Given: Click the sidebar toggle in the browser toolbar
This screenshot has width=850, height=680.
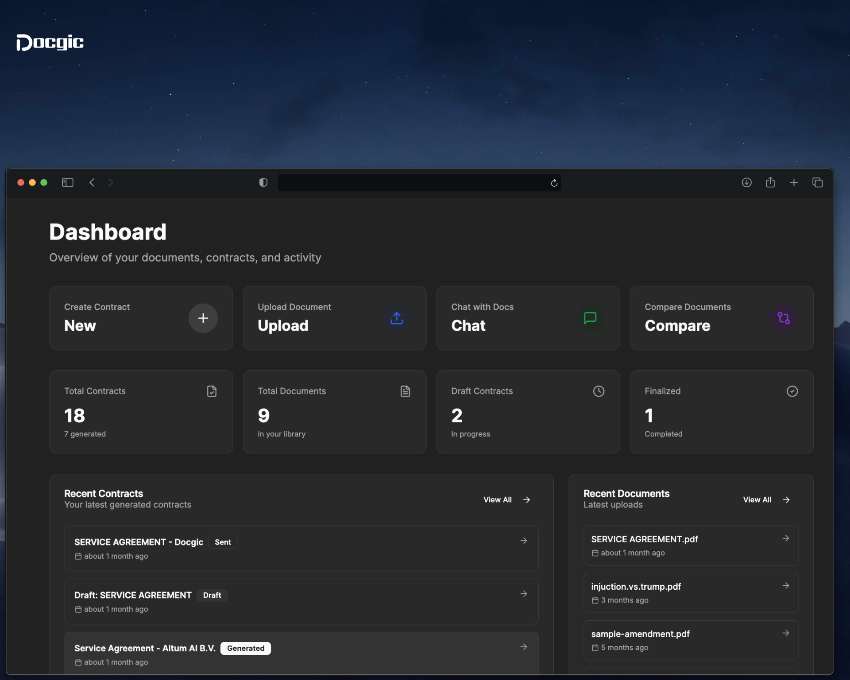Looking at the screenshot, I should (67, 182).
